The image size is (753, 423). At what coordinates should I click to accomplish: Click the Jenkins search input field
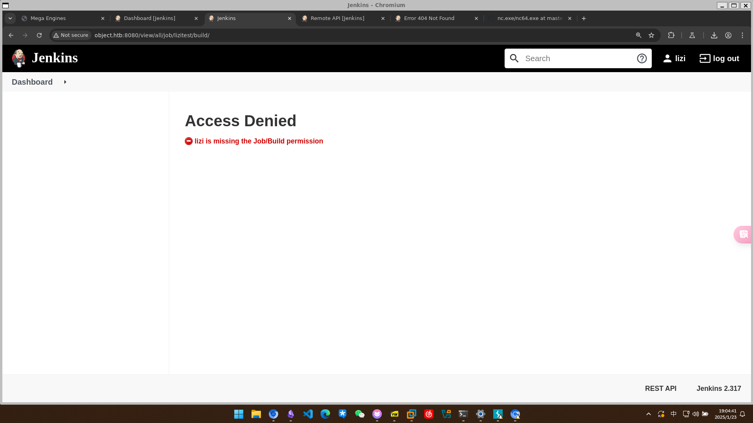tap(577, 58)
